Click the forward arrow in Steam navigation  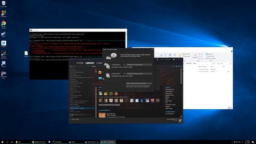pyautogui.click(x=74, y=63)
